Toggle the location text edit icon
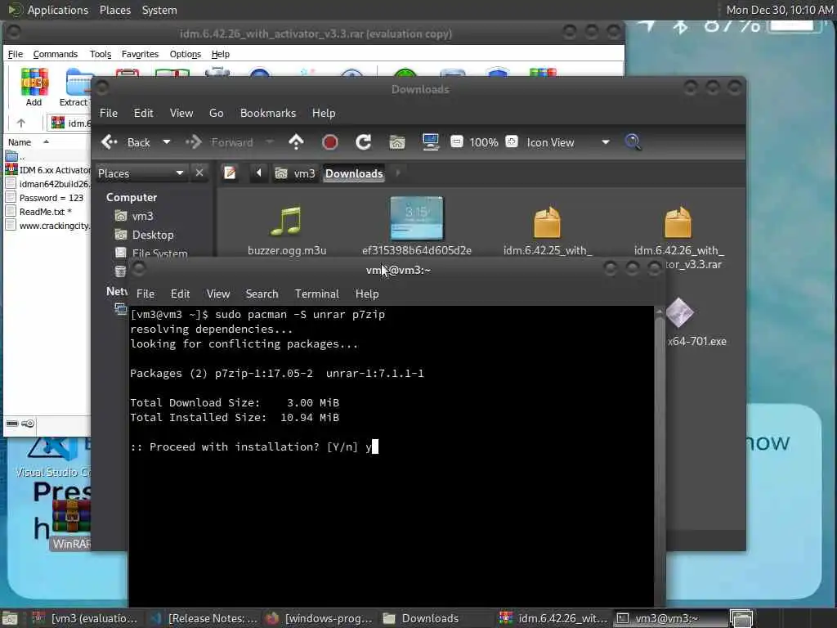837x628 pixels. [x=230, y=173]
